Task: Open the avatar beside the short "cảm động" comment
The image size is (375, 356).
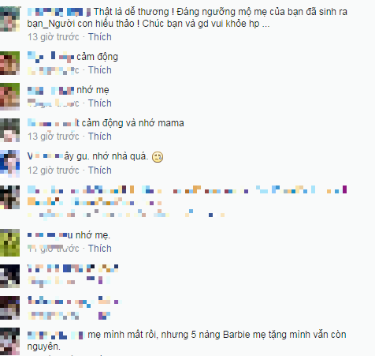Action: (9, 63)
